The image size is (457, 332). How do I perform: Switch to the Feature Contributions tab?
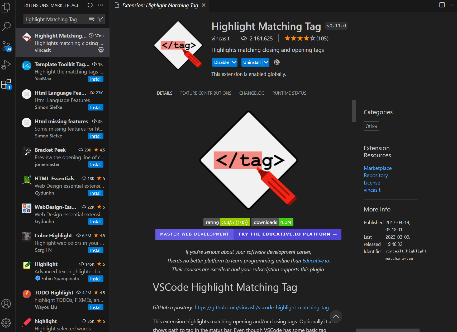(x=206, y=93)
